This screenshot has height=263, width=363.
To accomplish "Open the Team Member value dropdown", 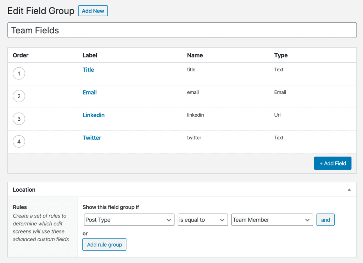I will (x=272, y=220).
